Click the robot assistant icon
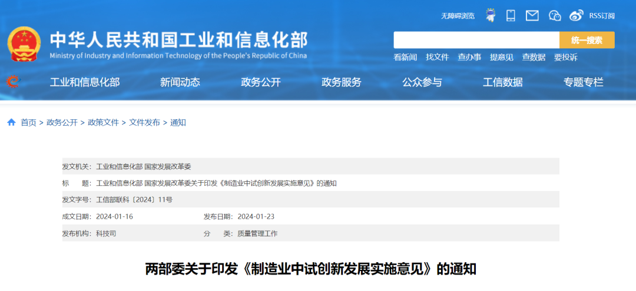 coord(490,15)
